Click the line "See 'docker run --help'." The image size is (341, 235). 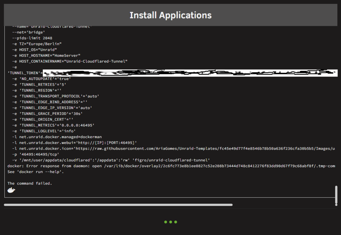pyautogui.click(x=36, y=172)
